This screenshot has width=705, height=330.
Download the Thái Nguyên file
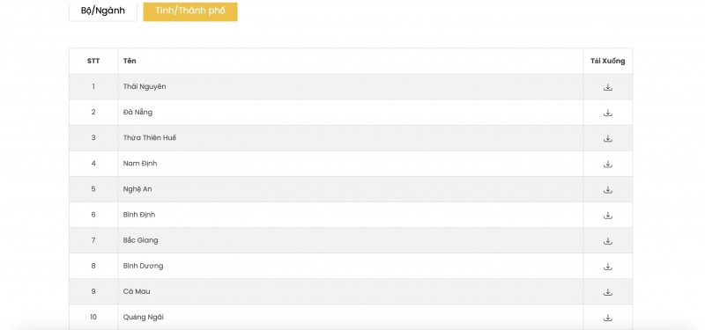pos(607,87)
